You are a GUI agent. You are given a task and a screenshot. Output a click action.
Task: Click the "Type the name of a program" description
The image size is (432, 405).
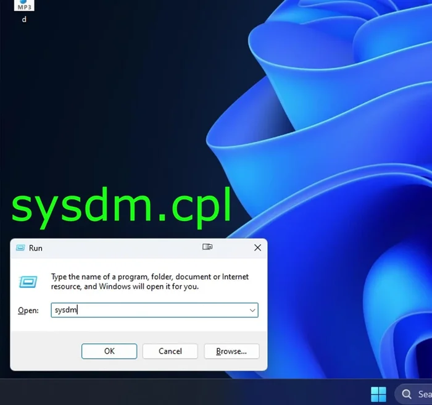coord(149,282)
